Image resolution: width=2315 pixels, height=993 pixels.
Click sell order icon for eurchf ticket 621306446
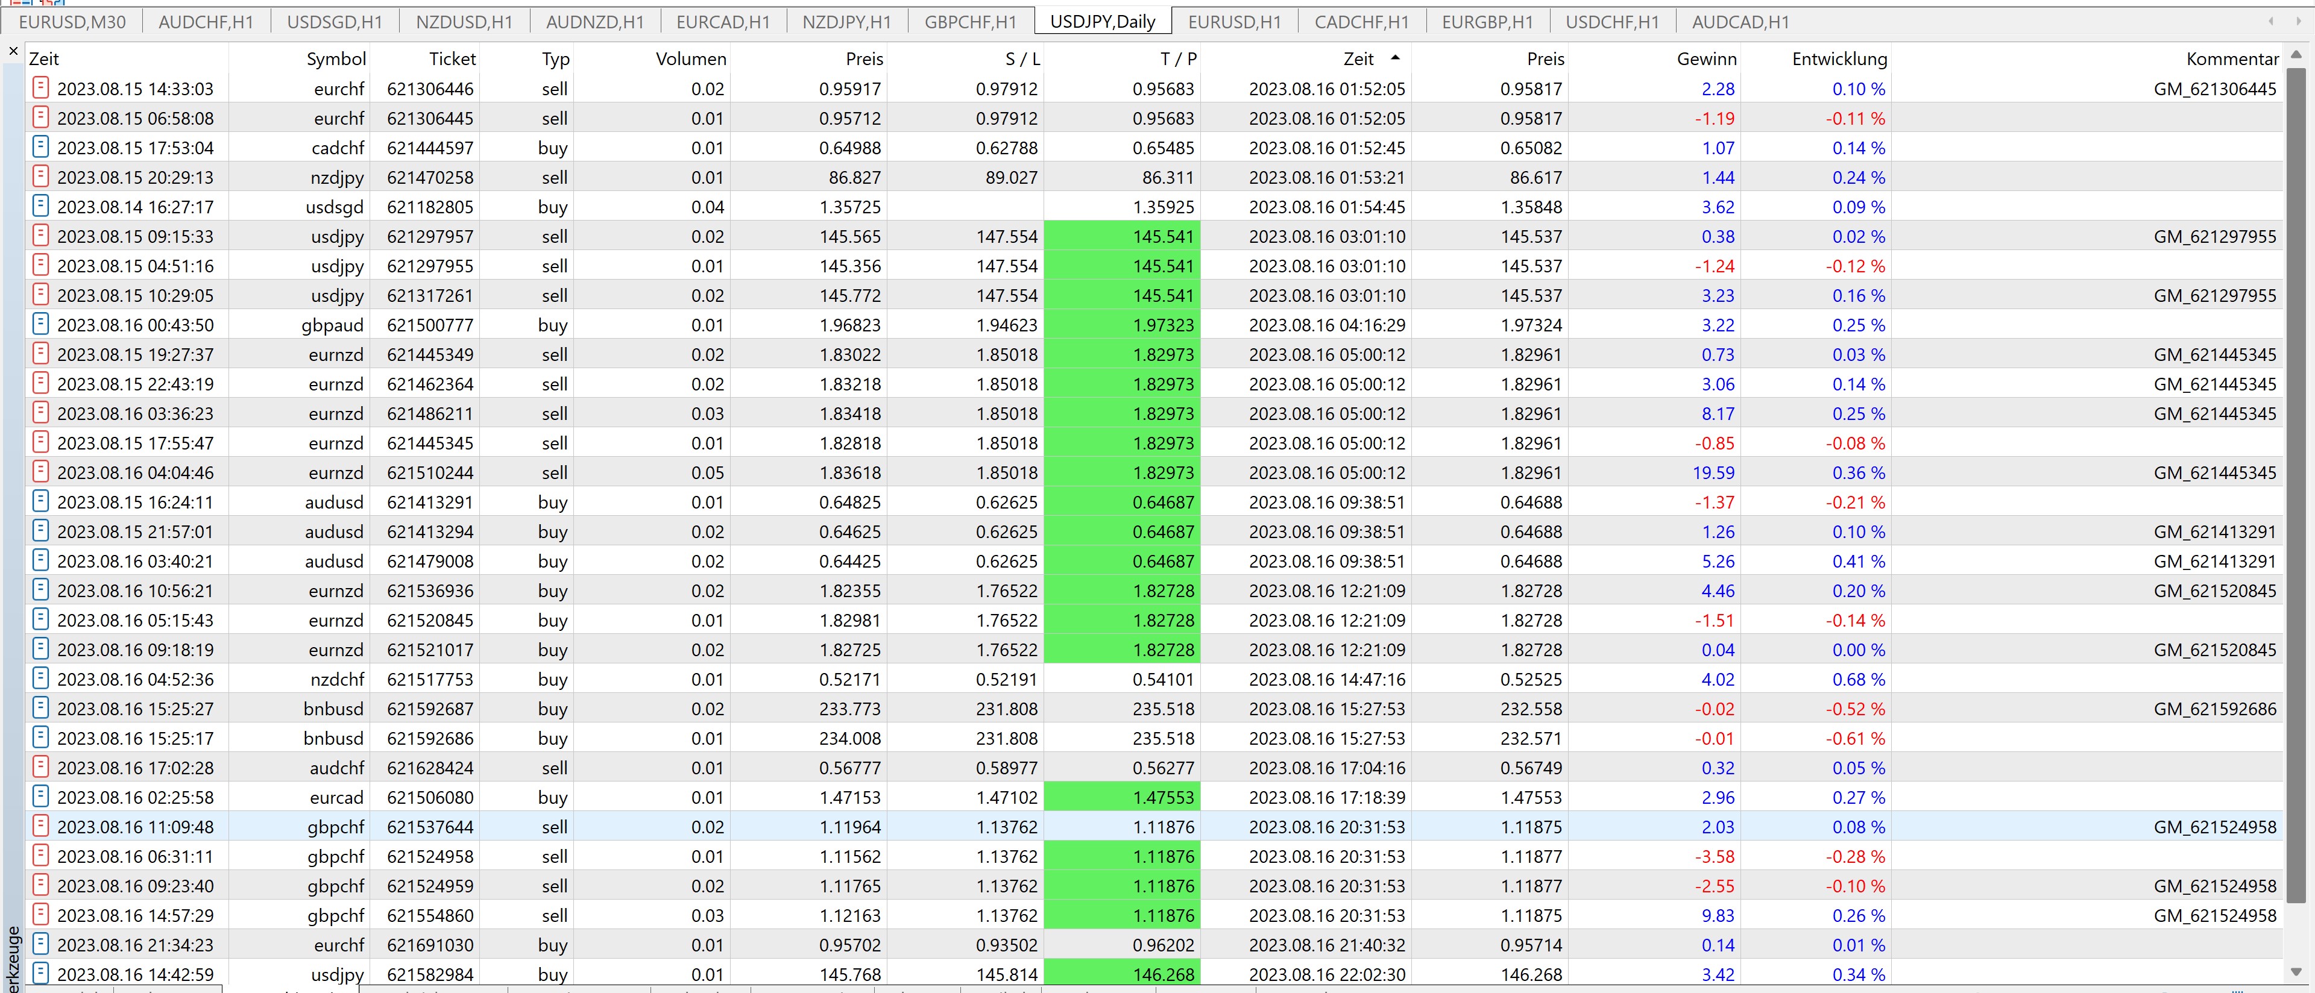click(40, 88)
